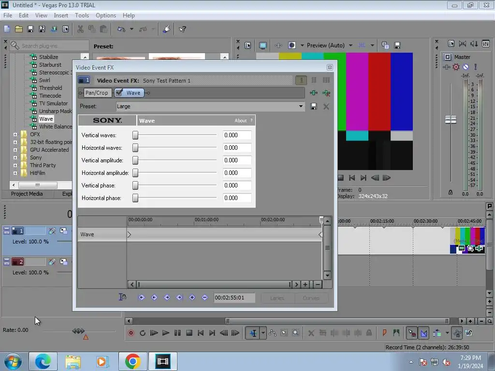Expand the 32-bit floating point folder

15,143
